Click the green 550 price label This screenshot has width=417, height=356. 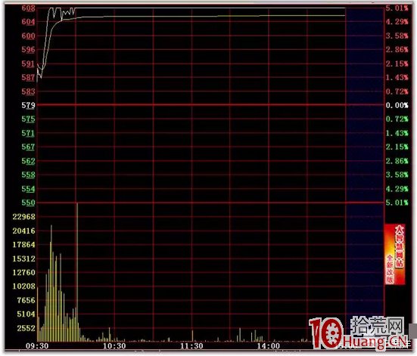click(x=28, y=203)
